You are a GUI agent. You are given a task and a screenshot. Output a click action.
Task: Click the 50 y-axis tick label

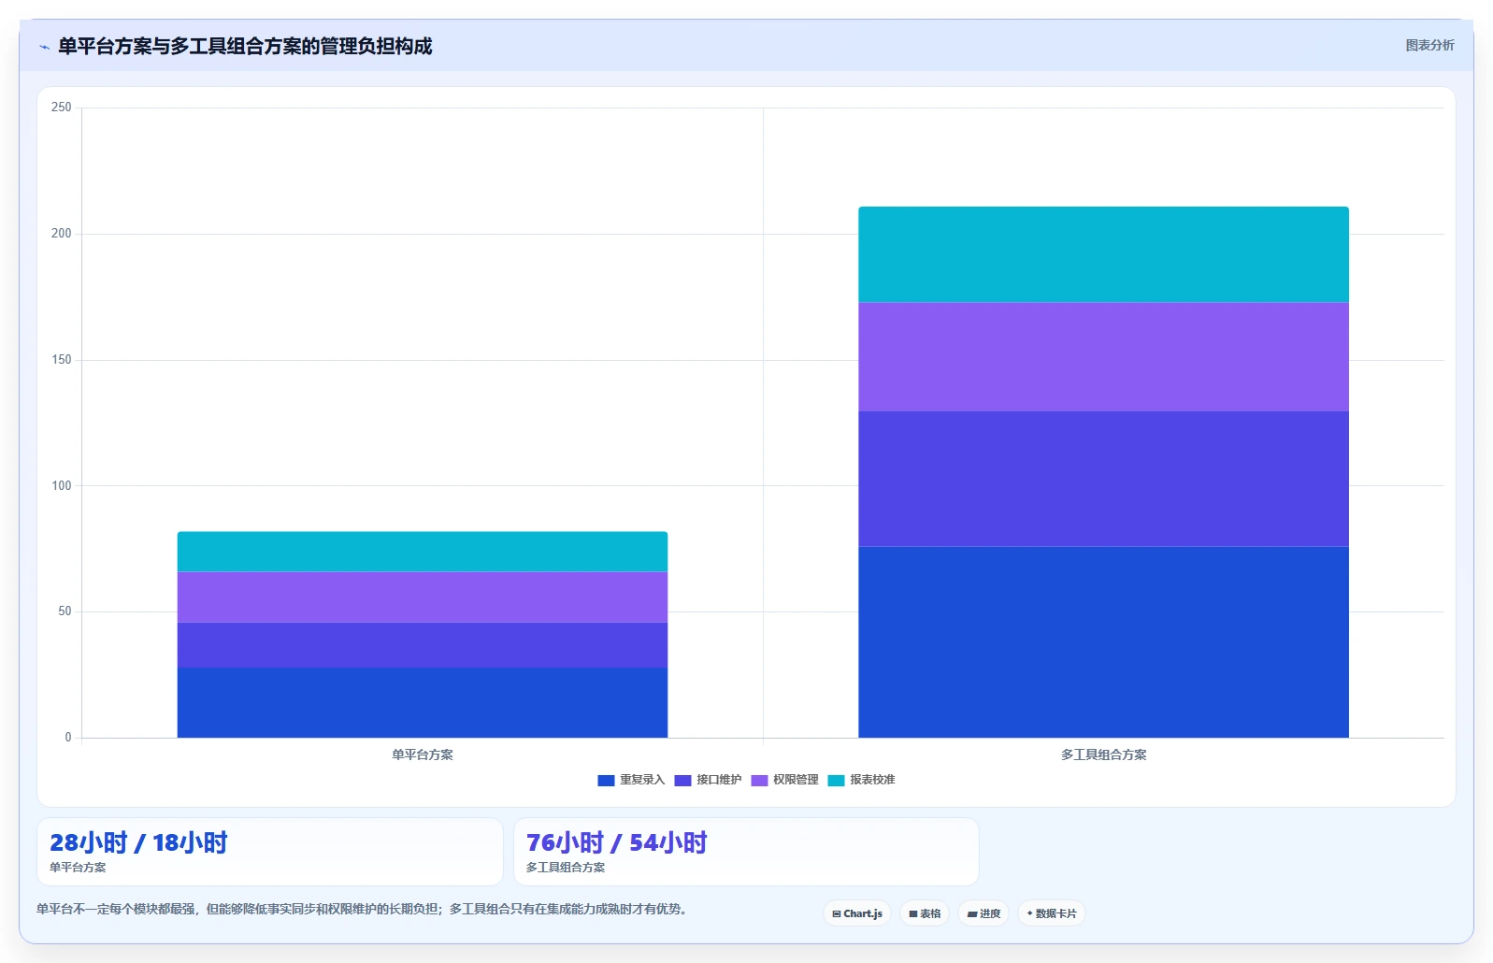click(65, 611)
